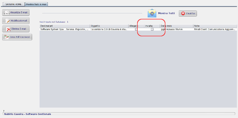Click the red X icon on Elimina E-mail
The image size is (238, 118).
[x=8, y=29]
